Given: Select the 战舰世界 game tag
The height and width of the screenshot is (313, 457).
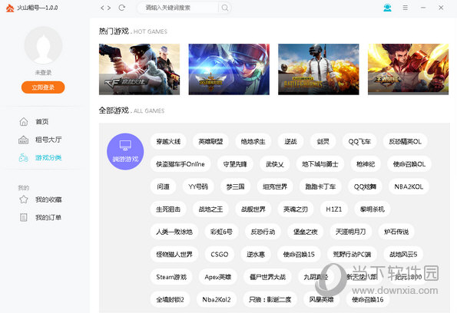Looking at the screenshot, I should [x=253, y=209].
